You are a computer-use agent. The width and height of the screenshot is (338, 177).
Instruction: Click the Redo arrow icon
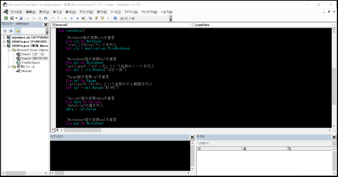[x=58, y=18]
